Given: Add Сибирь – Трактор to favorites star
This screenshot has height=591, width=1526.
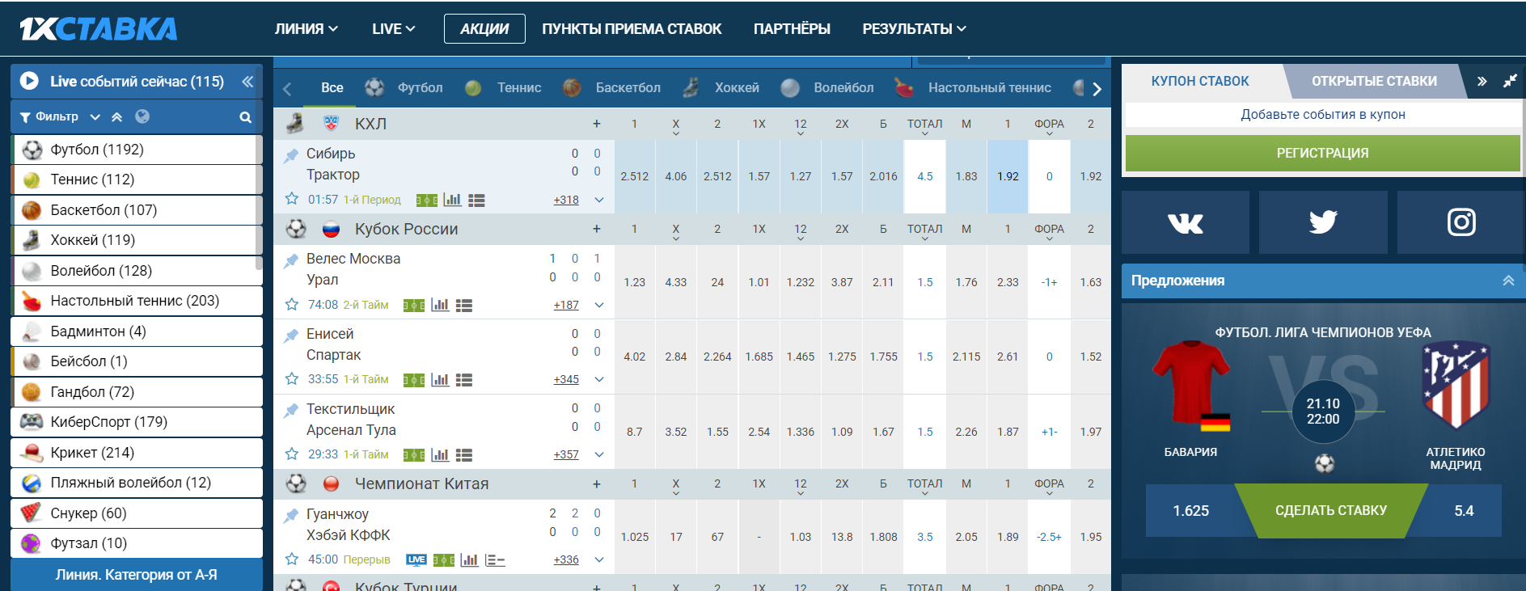Looking at the screenshot, I should coord(292,199).
